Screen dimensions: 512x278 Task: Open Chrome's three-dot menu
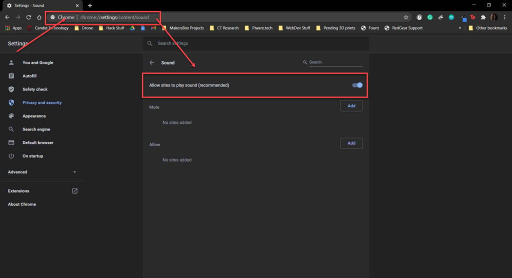point(504,17)
